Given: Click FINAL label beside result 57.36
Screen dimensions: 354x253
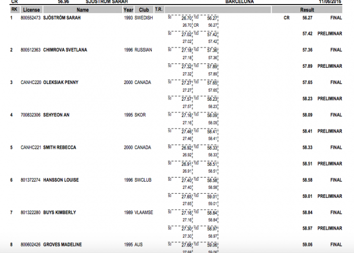Looking at the screenshot, I should [x=336, y=50].
